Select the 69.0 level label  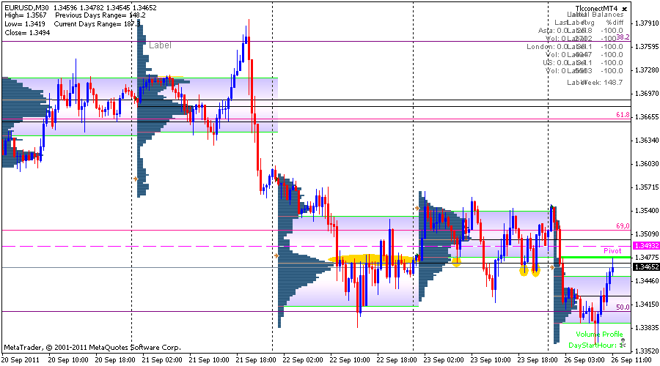click(623, 225)
